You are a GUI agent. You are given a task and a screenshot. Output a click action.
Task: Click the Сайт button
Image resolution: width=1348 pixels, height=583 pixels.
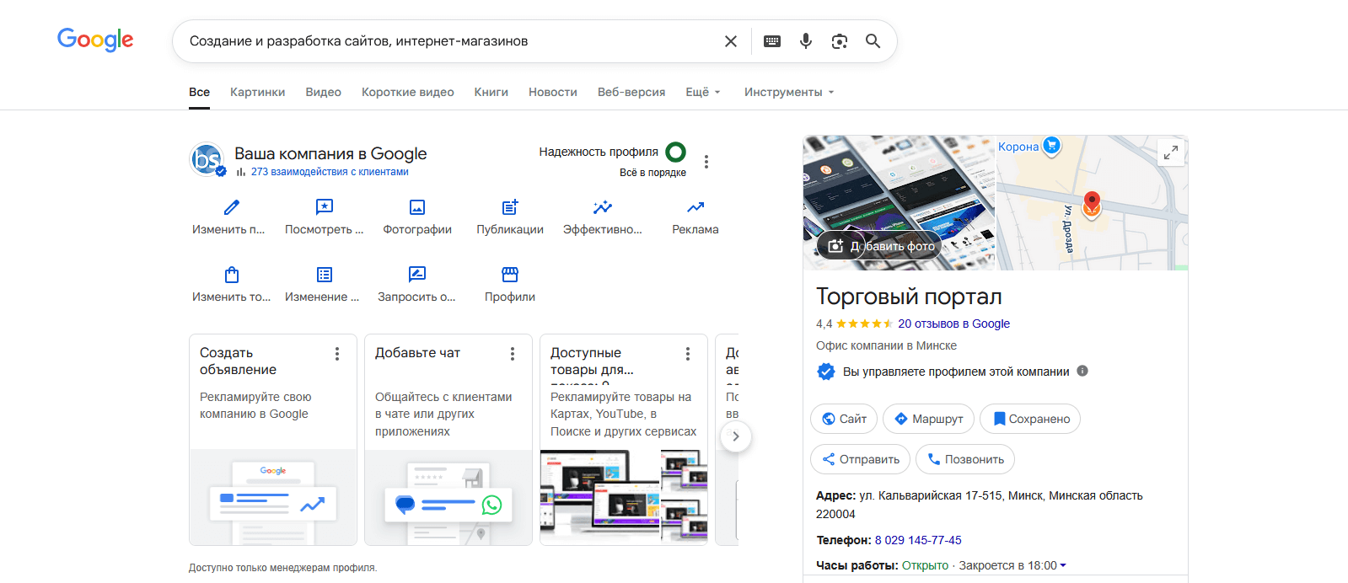(844, 419)
